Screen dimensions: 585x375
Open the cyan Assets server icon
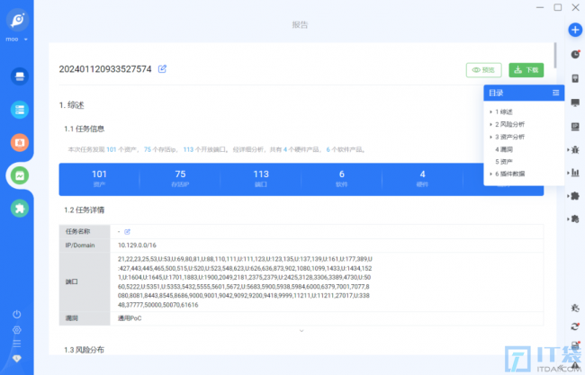coord(20,110)
